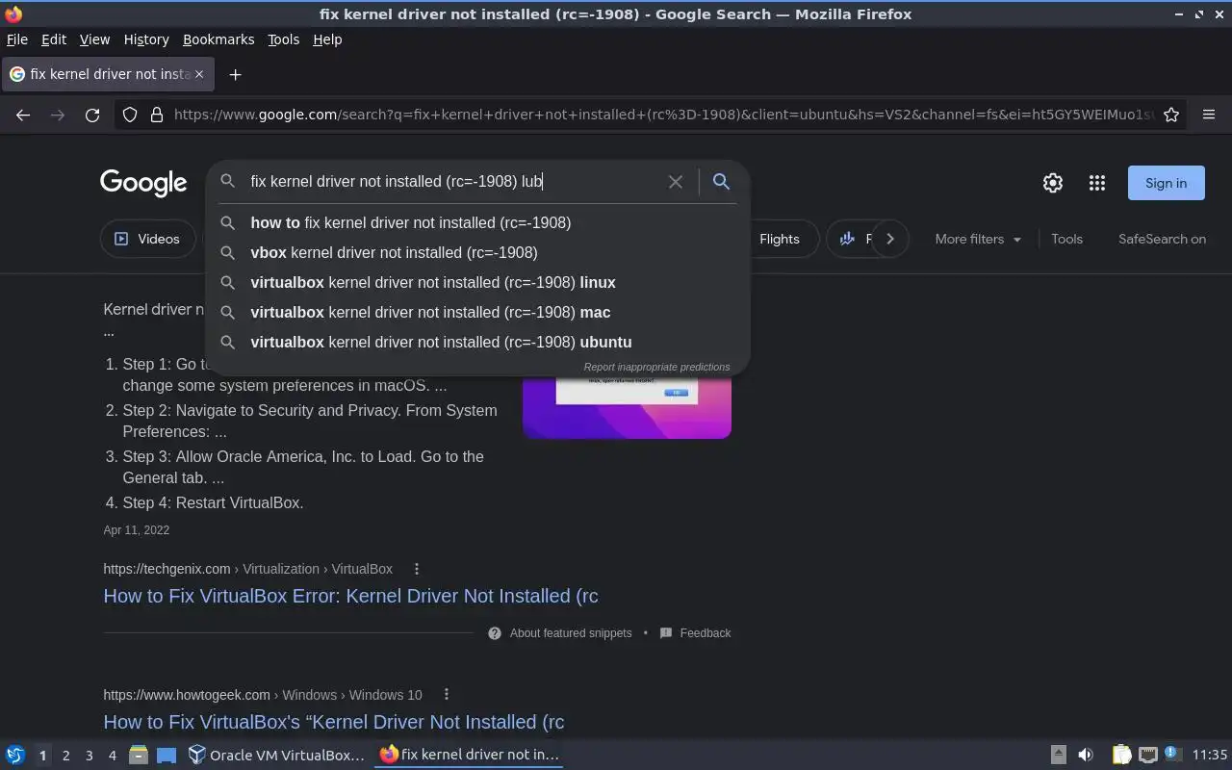Open network status tray icon
Image resolution: width=1232 pixels, height=770 pixels.
1147,756
